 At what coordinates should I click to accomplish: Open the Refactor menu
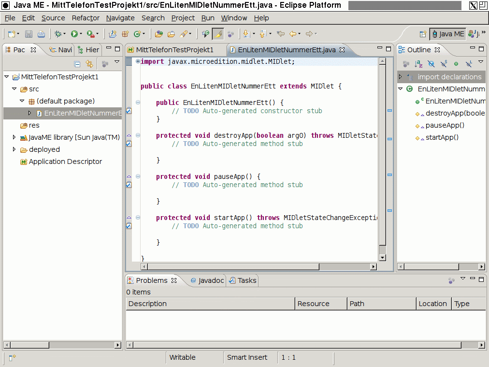(x=86, y=18)
